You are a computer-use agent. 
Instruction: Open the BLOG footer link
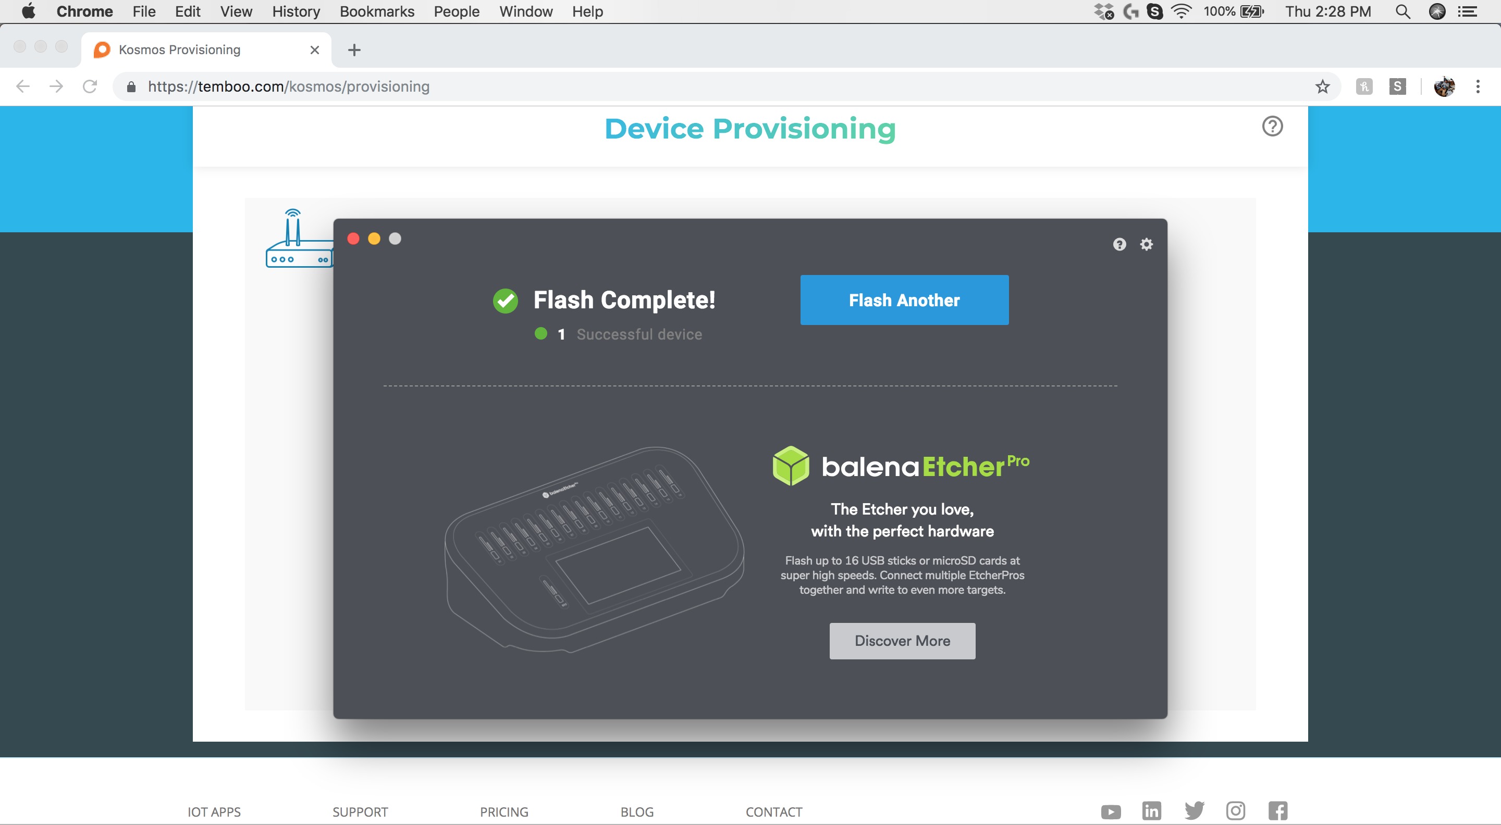pos(637,811)
